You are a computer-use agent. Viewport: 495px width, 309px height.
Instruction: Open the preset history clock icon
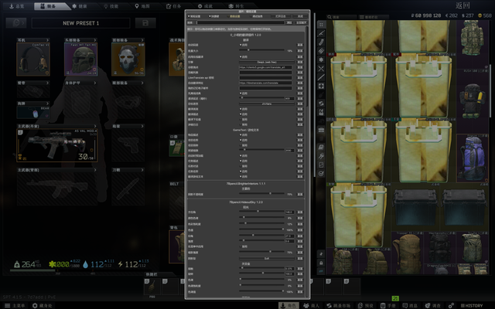click(x=16, y=22)
